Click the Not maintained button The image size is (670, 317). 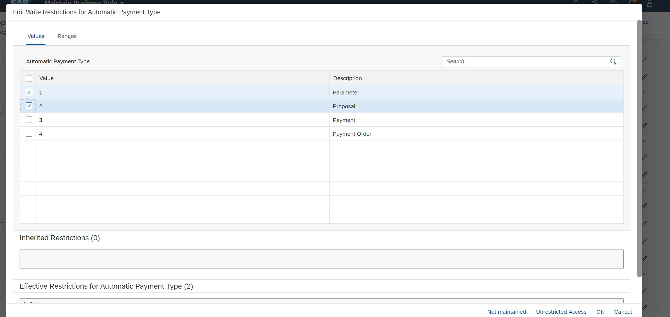(506, 312)
